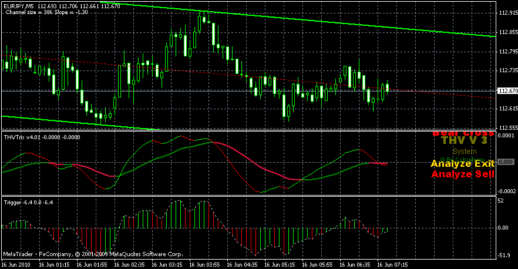
Task: Click the EURJPY,M5 chart title text
Action: 19,6
